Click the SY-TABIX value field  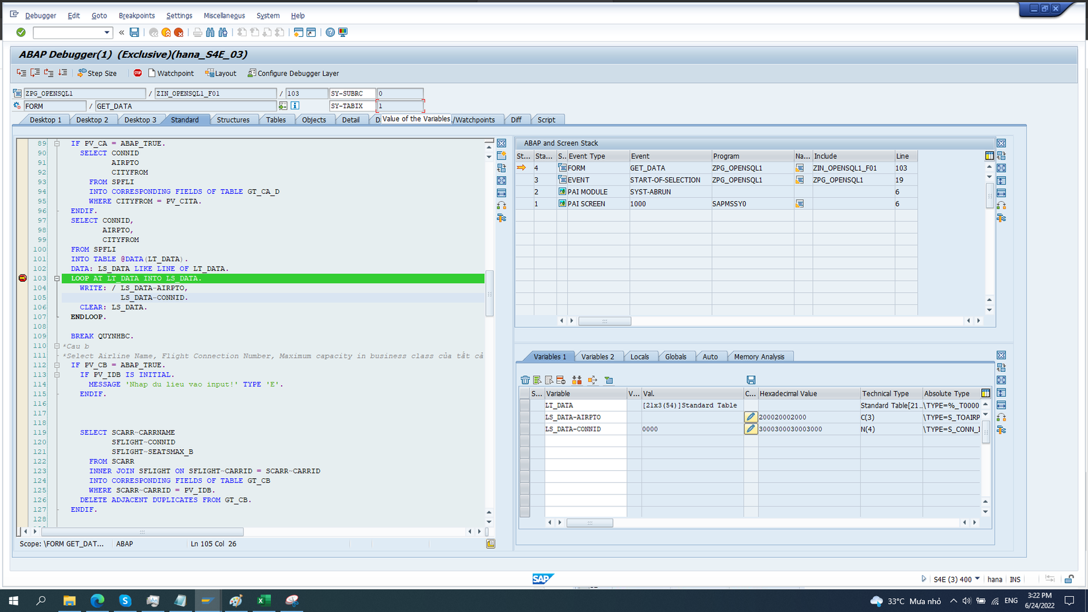coord(400,106)
